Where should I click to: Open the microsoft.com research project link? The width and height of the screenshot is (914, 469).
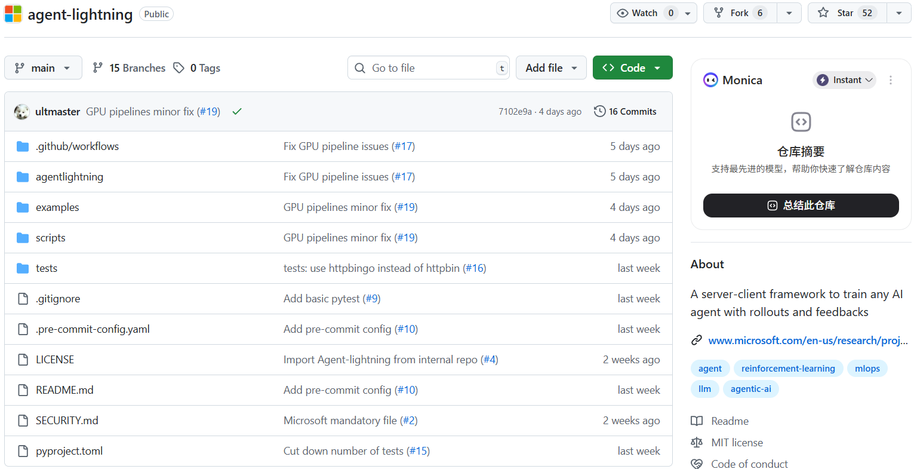click(x=808, y=341)
